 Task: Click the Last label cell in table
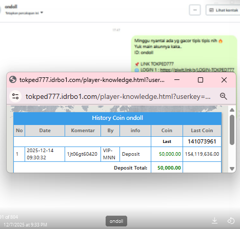(x=167, y=141)
